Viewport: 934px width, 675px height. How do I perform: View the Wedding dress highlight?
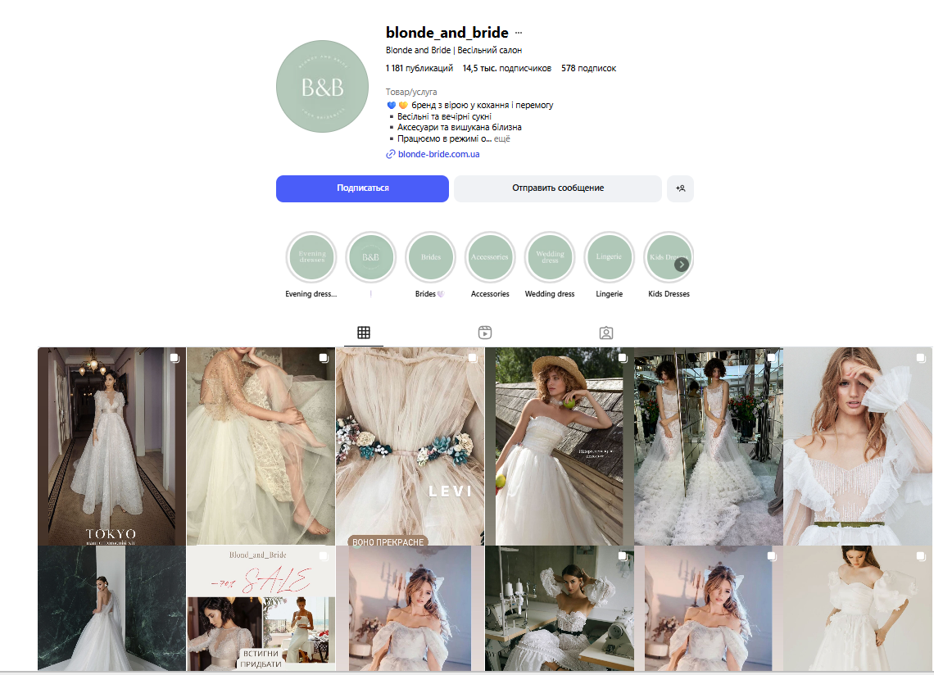tap(550, 256)
